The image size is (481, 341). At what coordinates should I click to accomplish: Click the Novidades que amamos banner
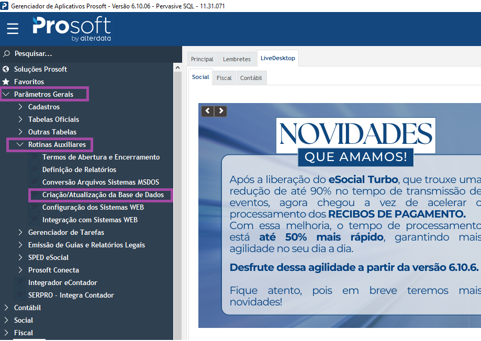click(340, 215)
